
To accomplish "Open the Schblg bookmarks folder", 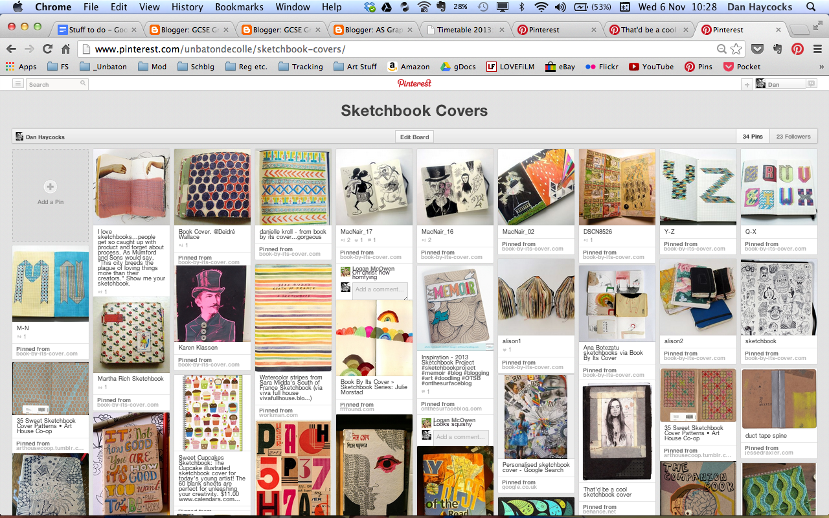I will [x=196, y=67].
